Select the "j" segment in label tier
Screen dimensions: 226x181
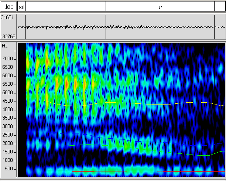point(66,7)
